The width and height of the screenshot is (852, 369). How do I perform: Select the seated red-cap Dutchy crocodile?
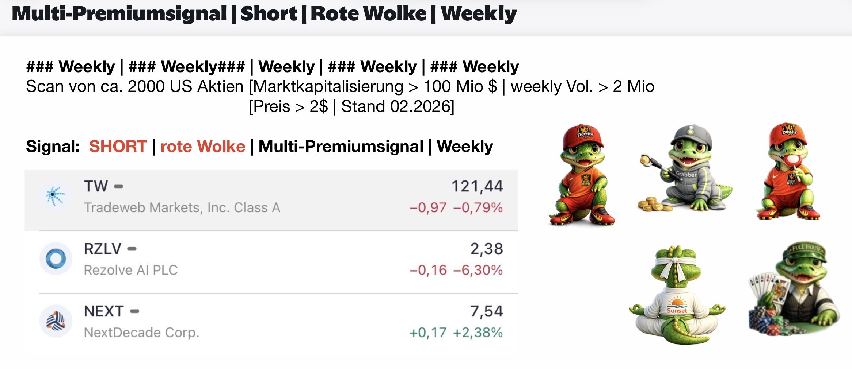click(x=582, y=174)
